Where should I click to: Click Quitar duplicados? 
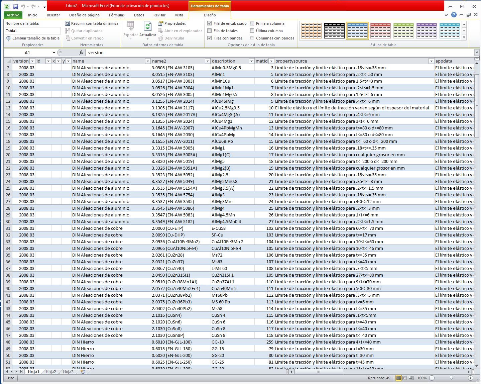tap(84, 31)
